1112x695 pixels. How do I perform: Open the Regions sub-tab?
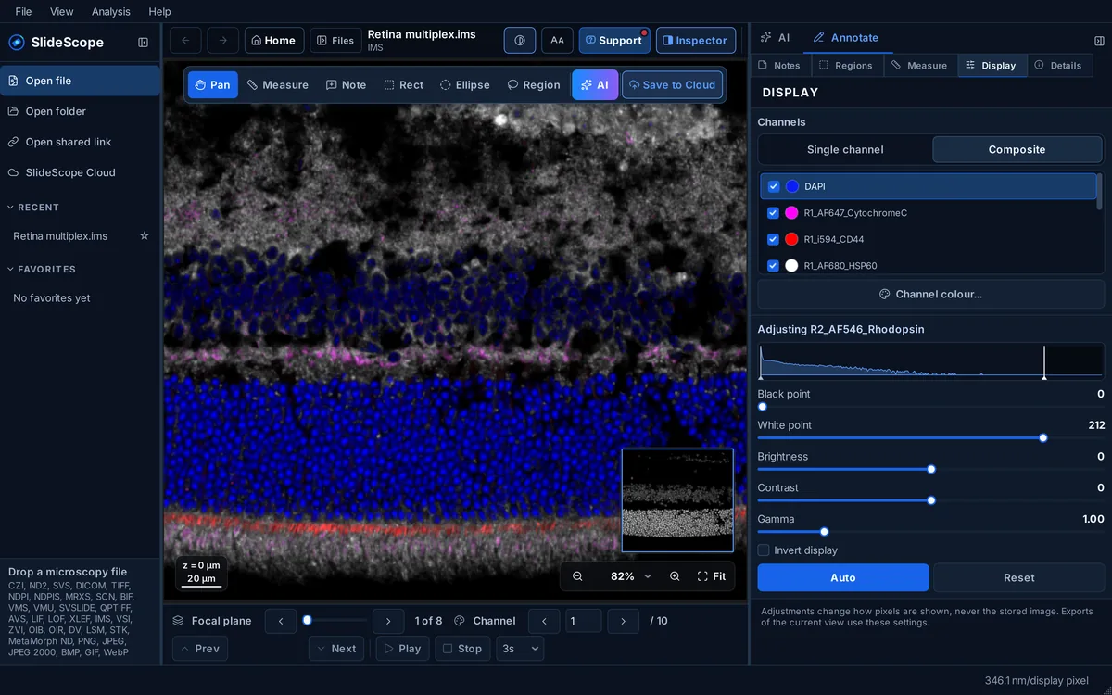click(x=846, y=66)
